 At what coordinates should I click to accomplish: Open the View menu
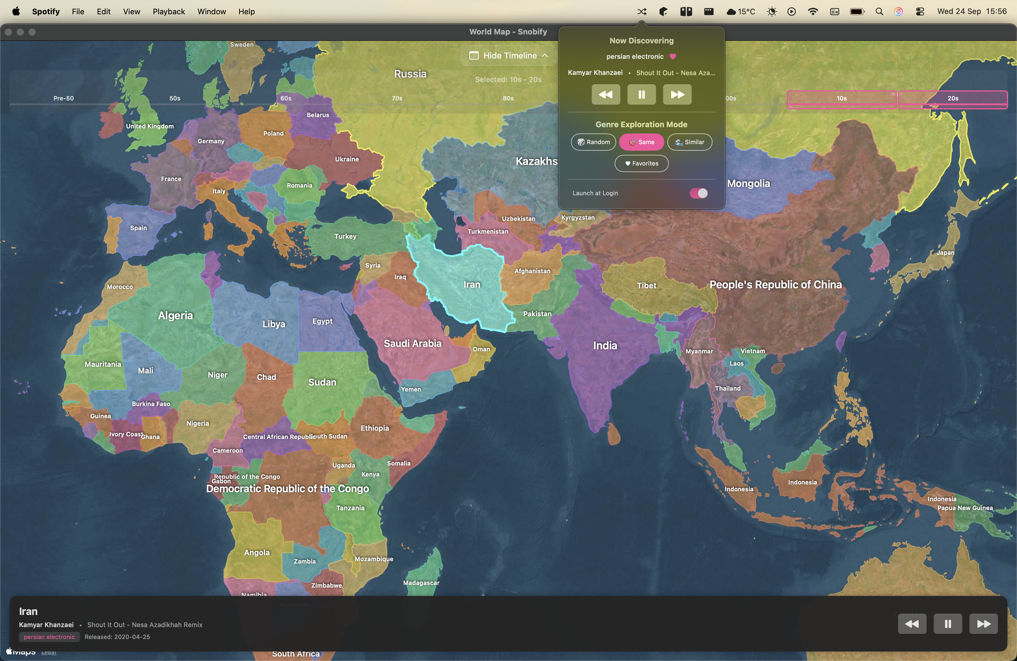pos(132,12)
